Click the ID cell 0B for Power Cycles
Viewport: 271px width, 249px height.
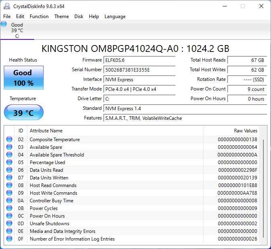click(21, 208)
